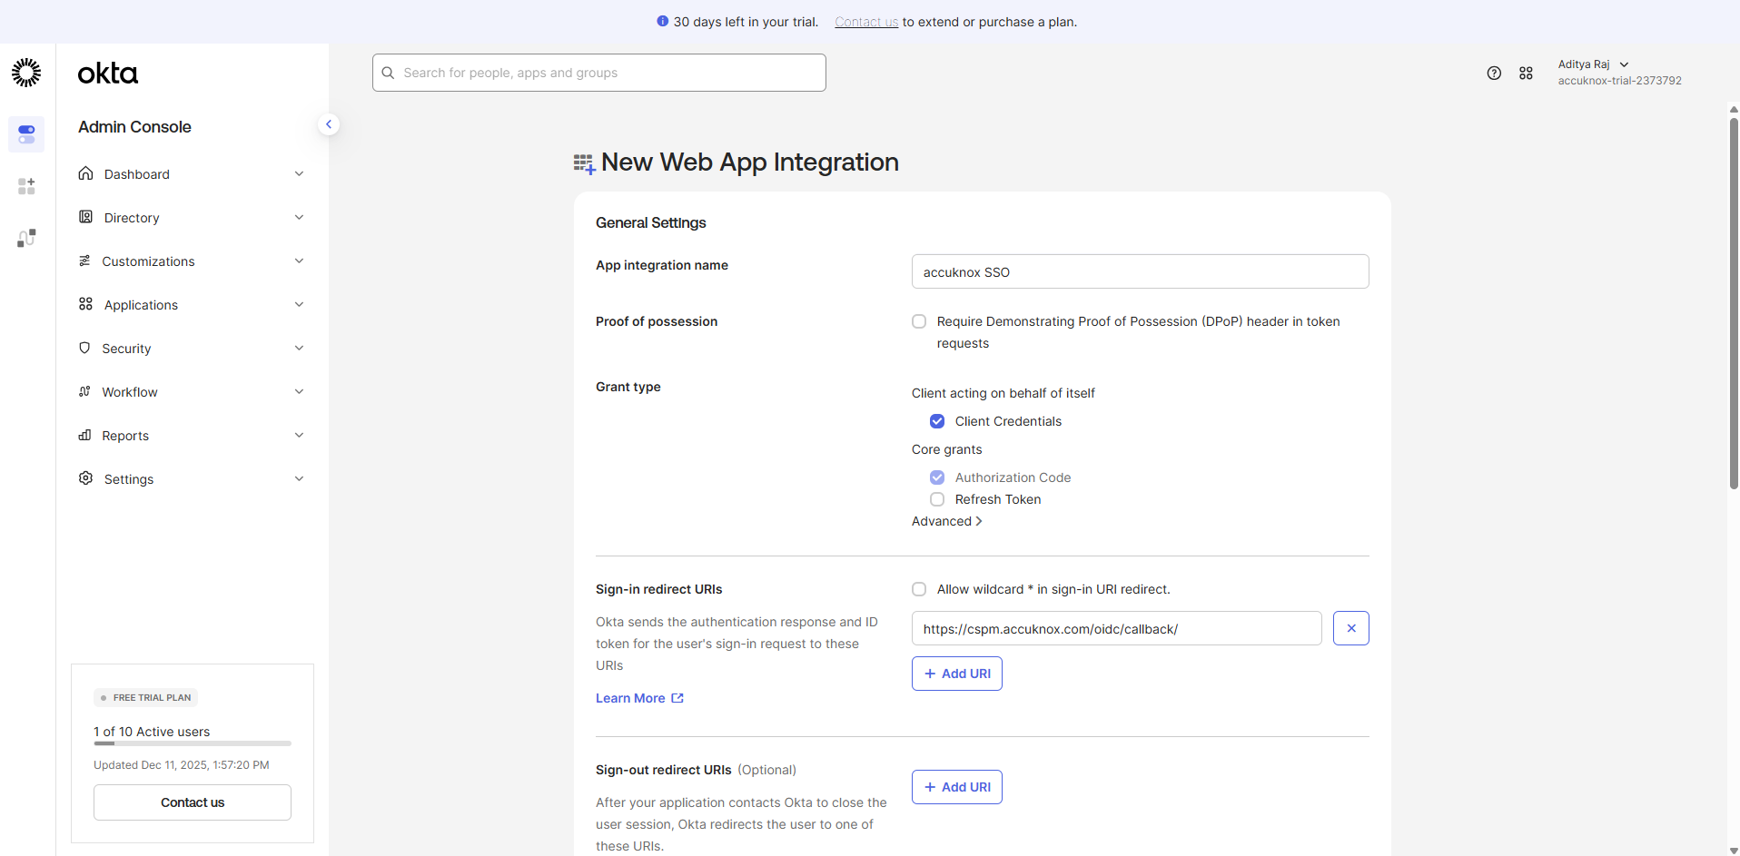The height and width of the screenshot is (856, 1740).
Task: Click the App integration name field
Action: (x=1140, y=271)
